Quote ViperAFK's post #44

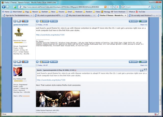point(133,62)
